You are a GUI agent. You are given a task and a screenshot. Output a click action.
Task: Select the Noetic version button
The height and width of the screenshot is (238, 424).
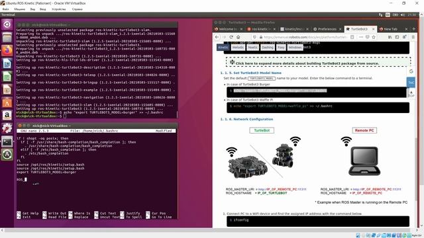253,47
